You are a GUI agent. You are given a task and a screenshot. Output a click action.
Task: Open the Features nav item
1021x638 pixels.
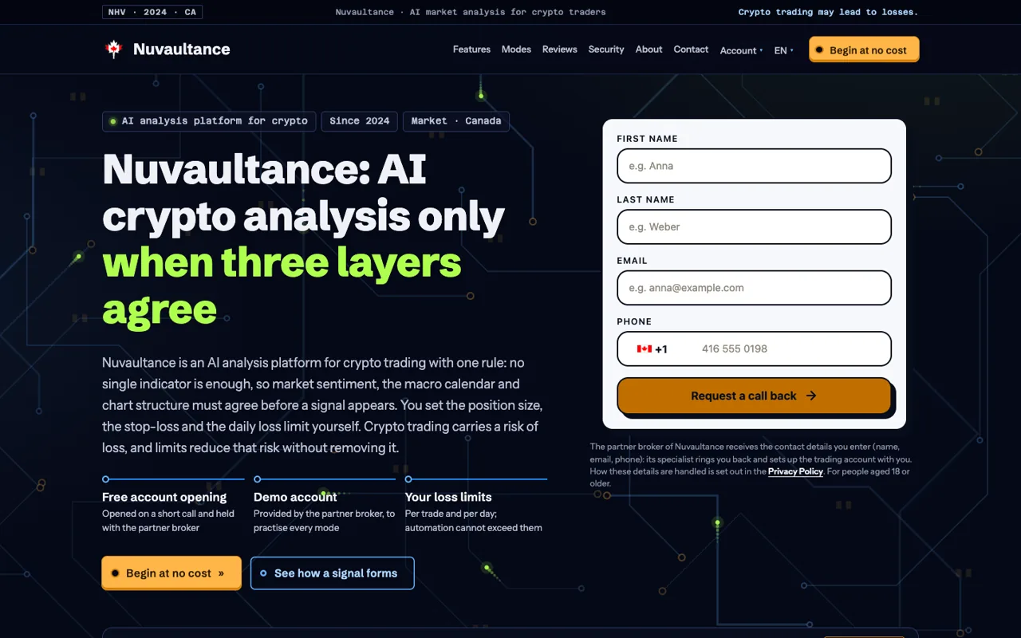pyautogui.click(x=471, y=49)
